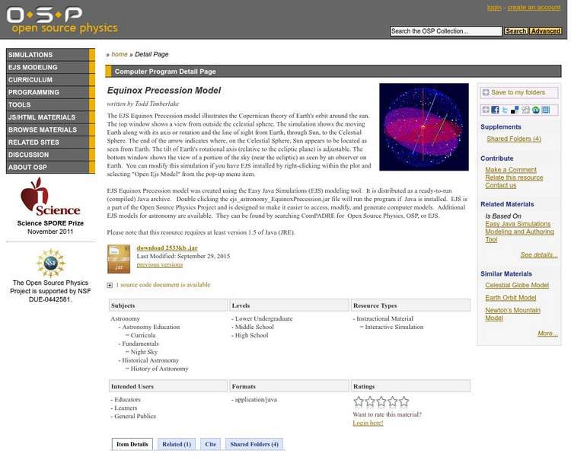This screenshot has width=571, height=457.
Task: Click the plus icon on Save to my folders
Action: [486, 92]
